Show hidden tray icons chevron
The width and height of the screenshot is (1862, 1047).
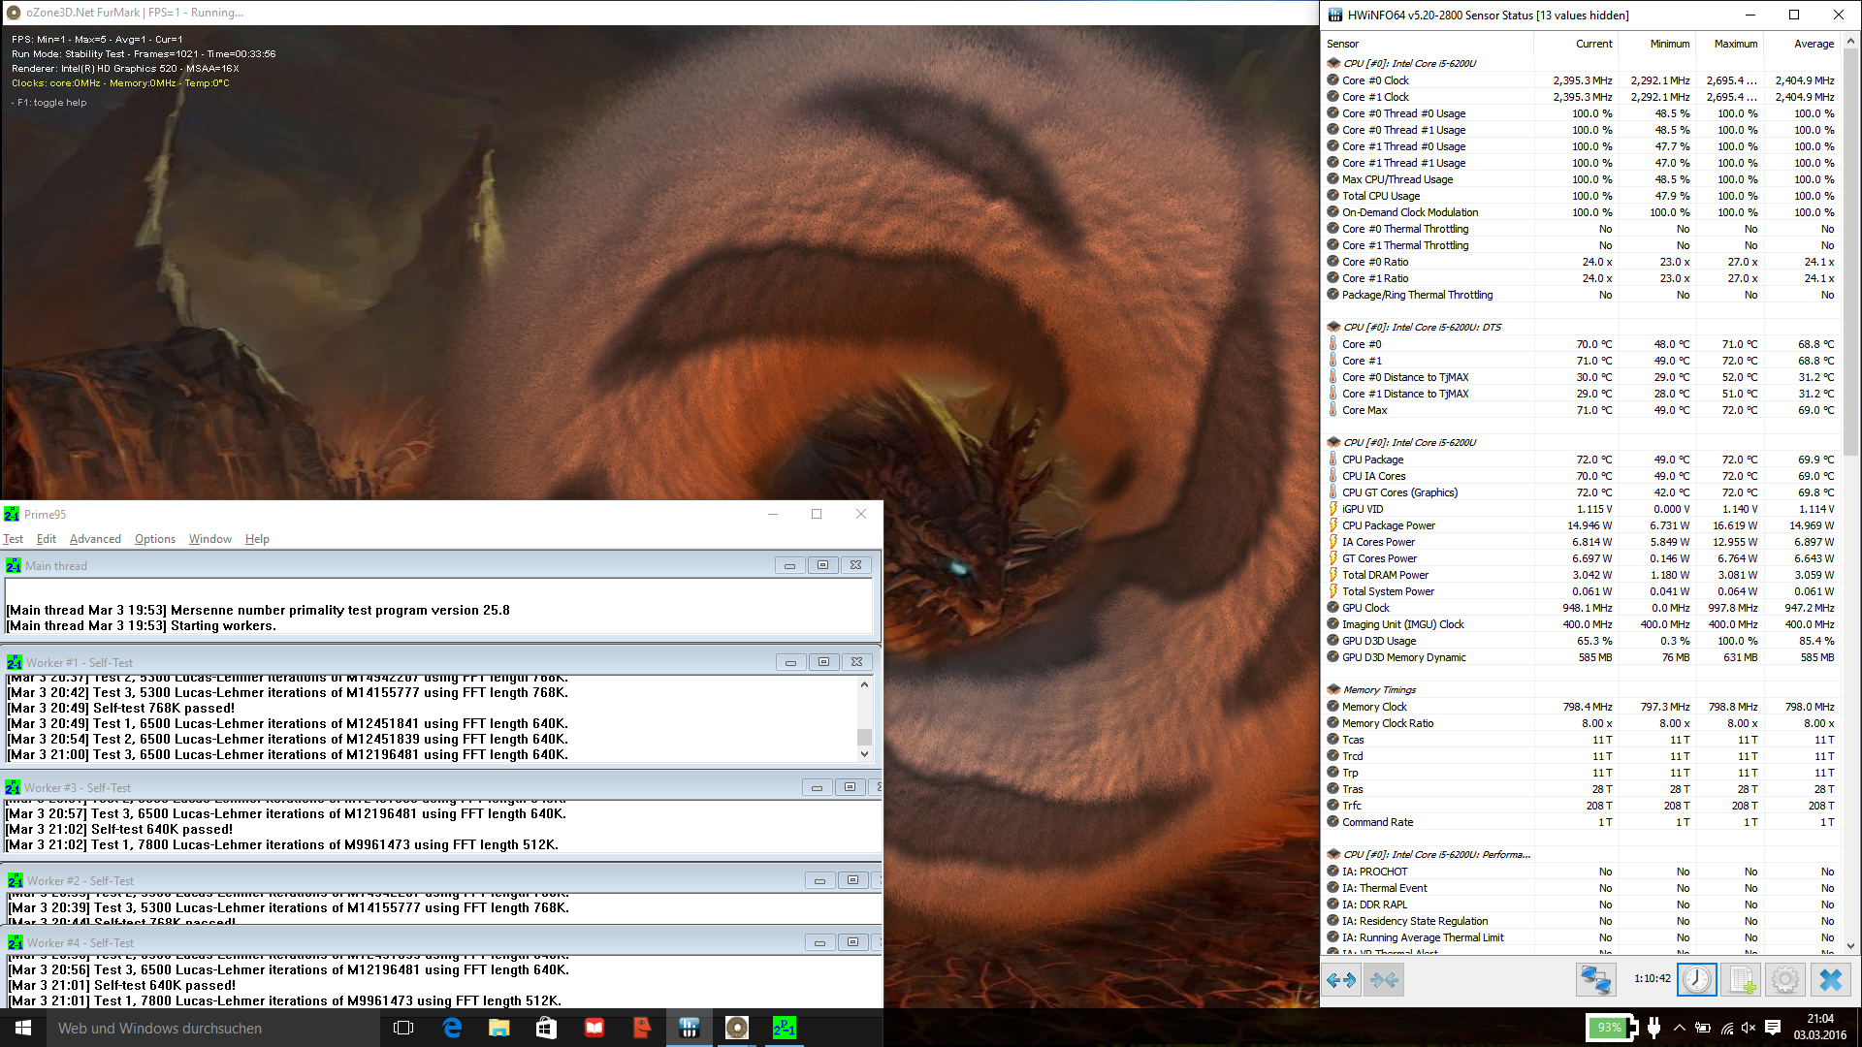[1680, 1029]
